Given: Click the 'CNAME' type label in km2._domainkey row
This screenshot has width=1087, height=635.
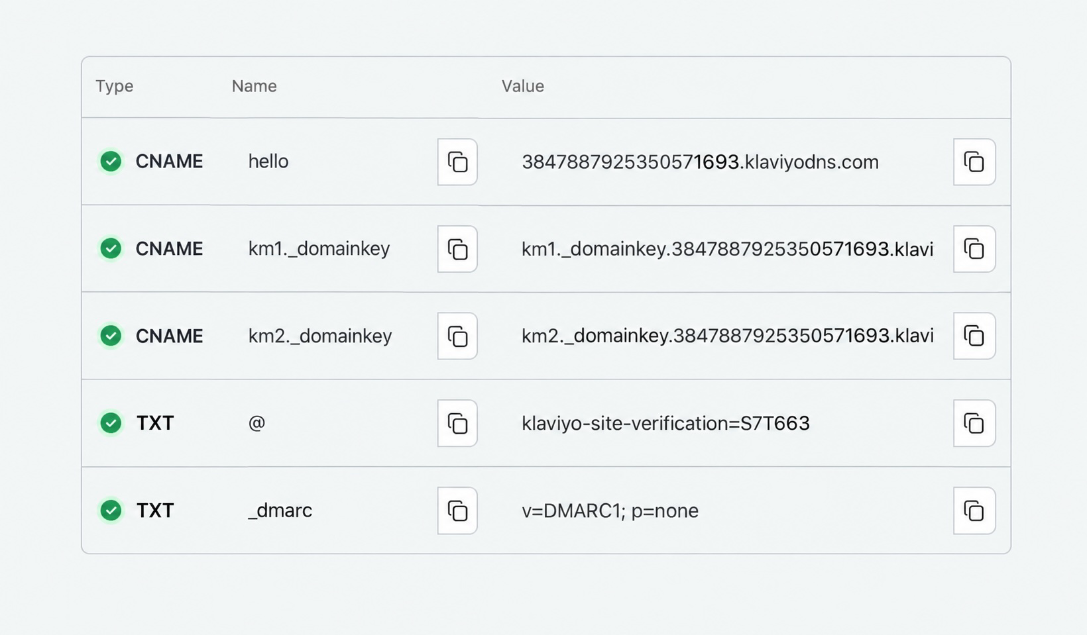Looking at the screenshot, I should pyautogui.click(x=169, y=336).
